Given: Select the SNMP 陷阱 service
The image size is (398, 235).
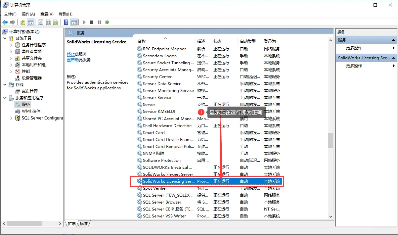Looking at the screenshot, I should 153,153.
